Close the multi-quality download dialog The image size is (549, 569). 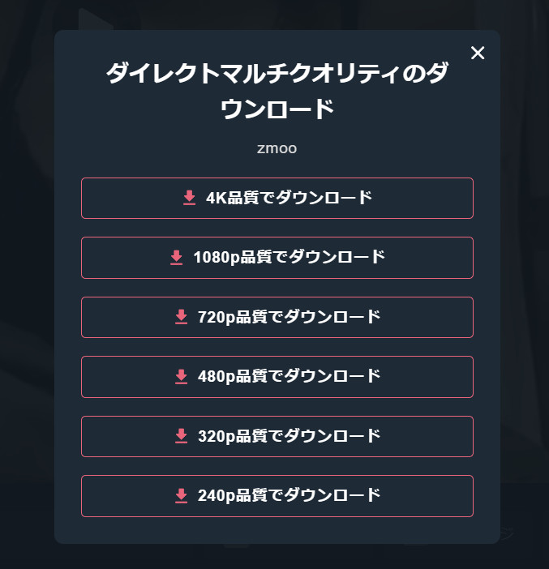478,53
